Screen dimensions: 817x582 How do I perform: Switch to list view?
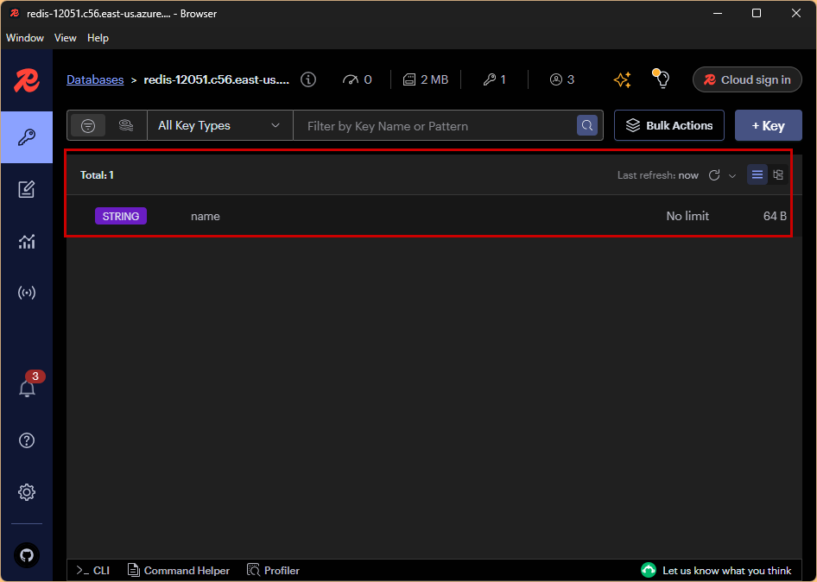757,174
